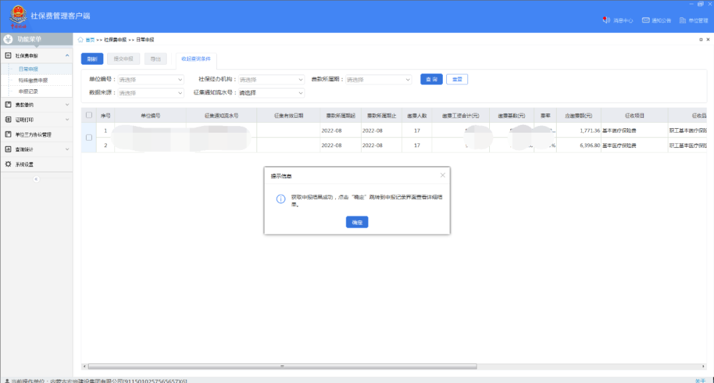Click the 系统设置 gear icon

(9, 164)
